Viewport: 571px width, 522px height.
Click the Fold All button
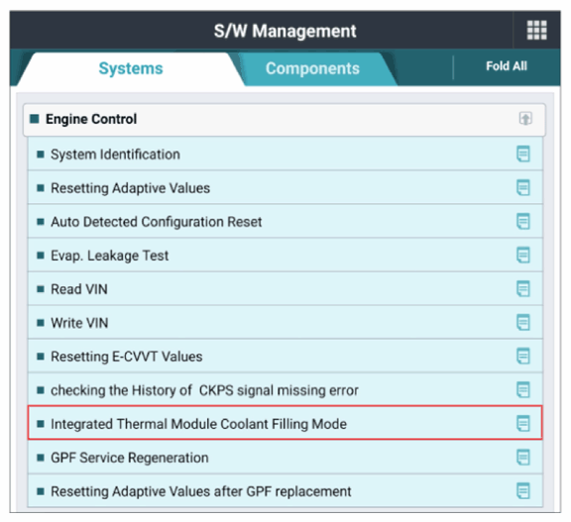[x=507, y=66]
